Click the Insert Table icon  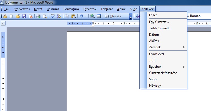99,16
